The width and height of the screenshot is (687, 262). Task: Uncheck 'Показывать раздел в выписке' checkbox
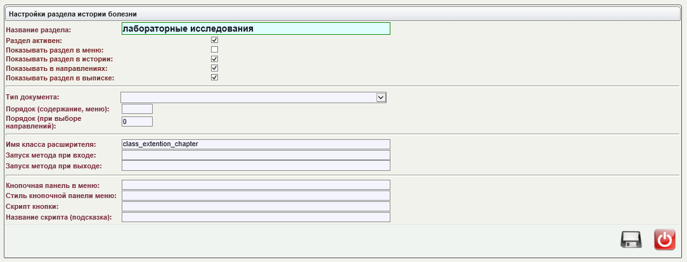214,77
